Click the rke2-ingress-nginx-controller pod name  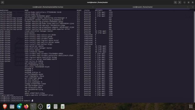point(41,57)
